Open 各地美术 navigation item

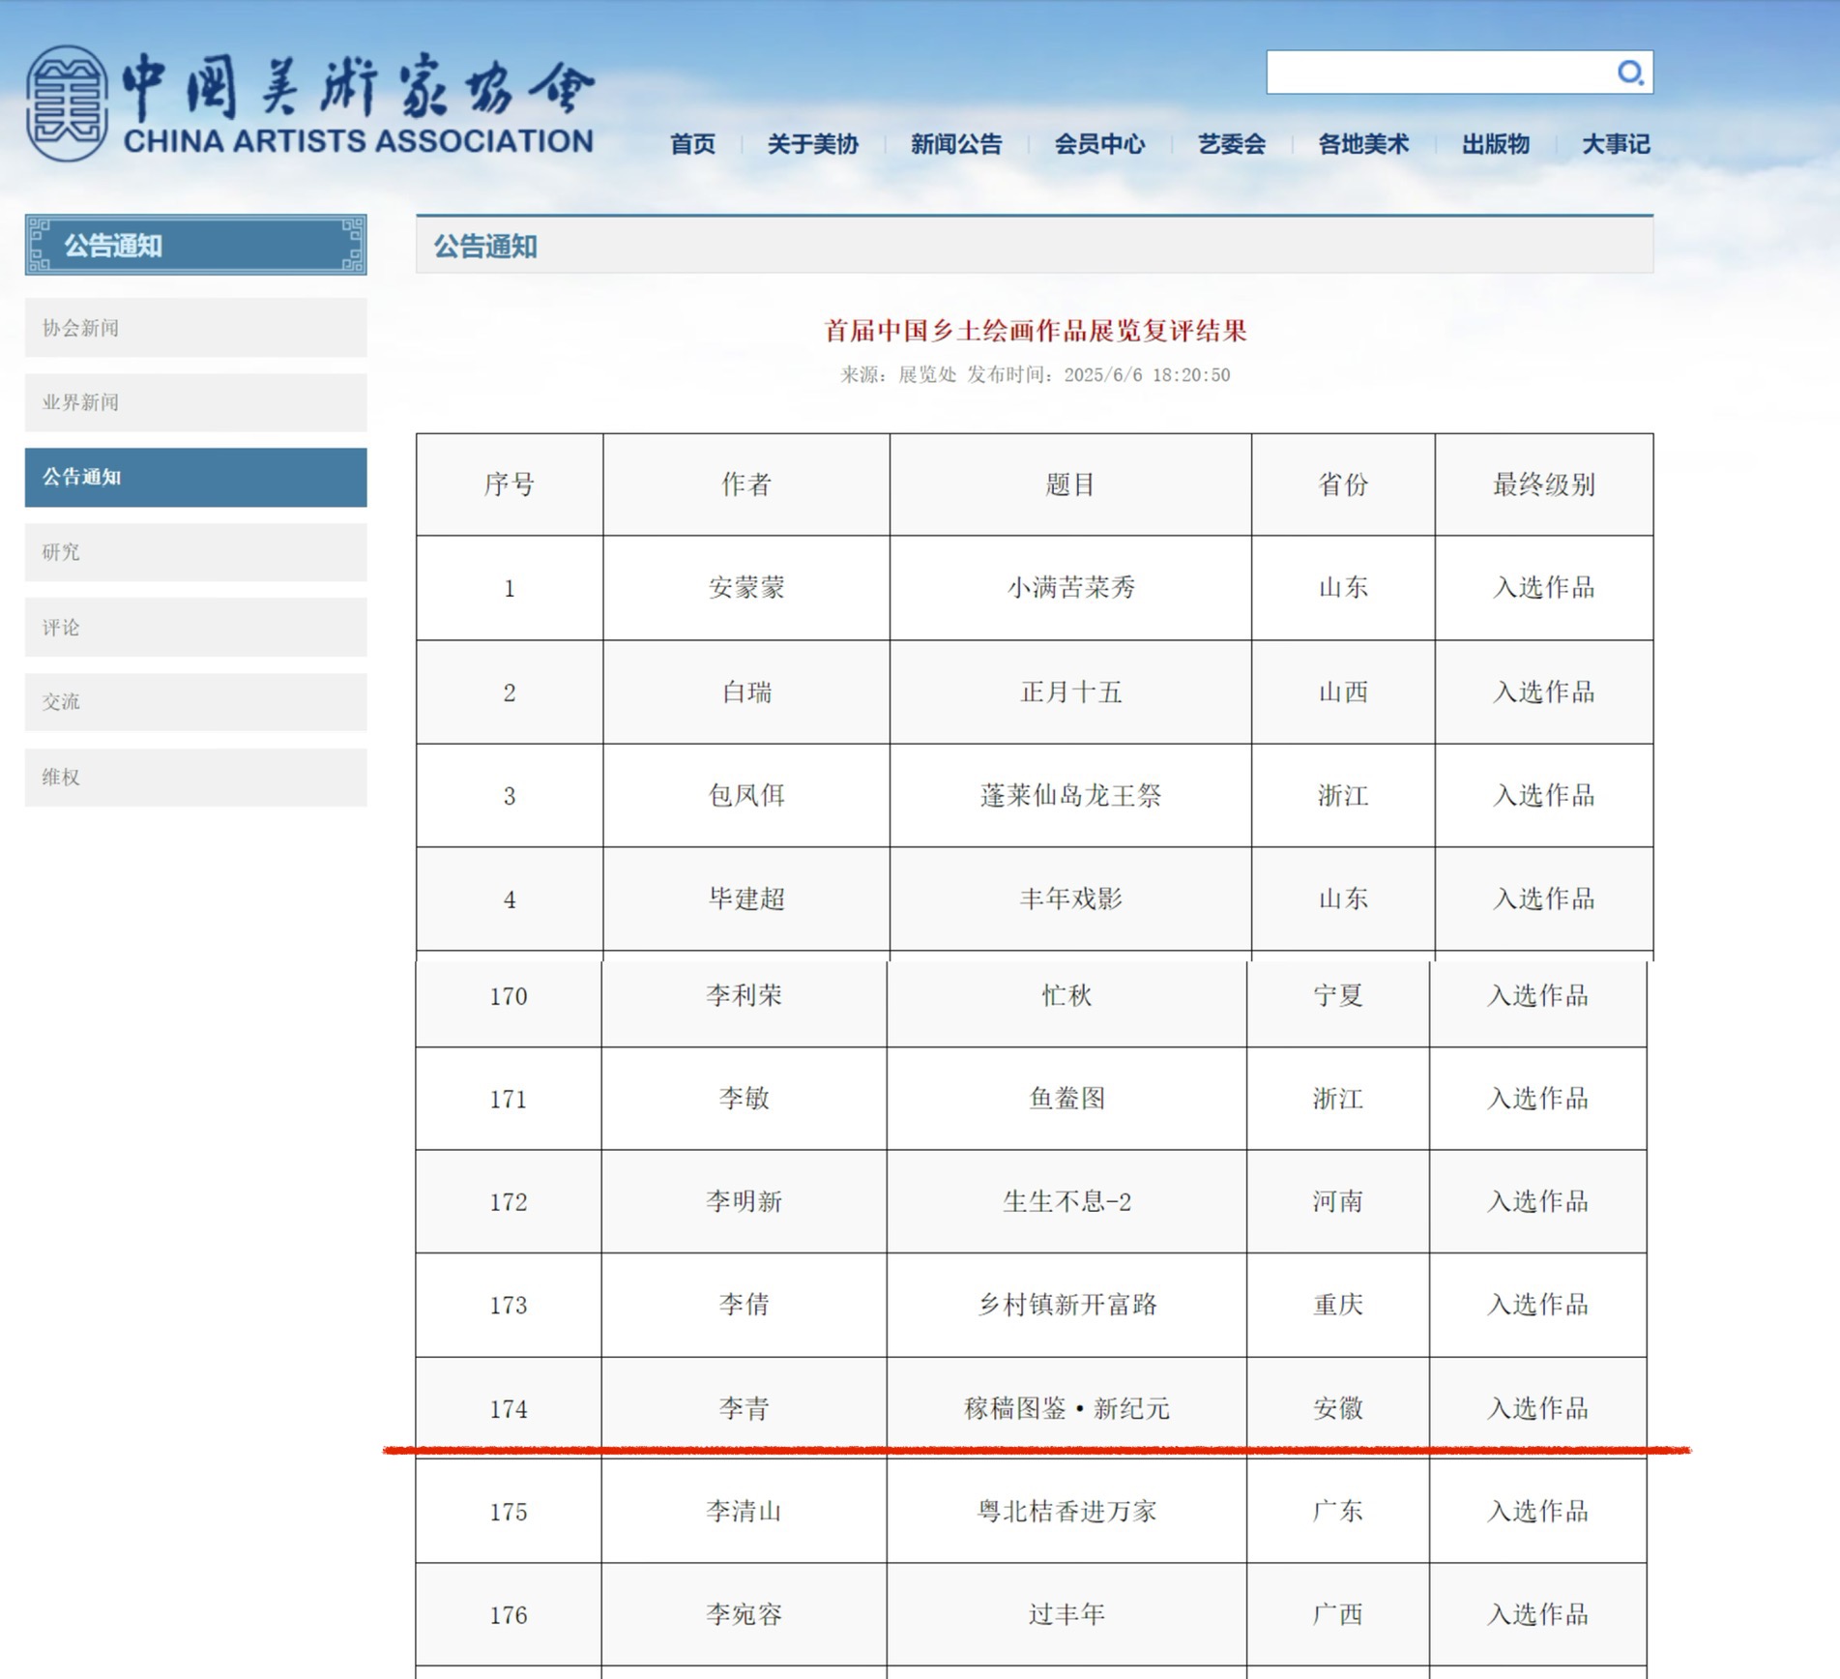1362,144
